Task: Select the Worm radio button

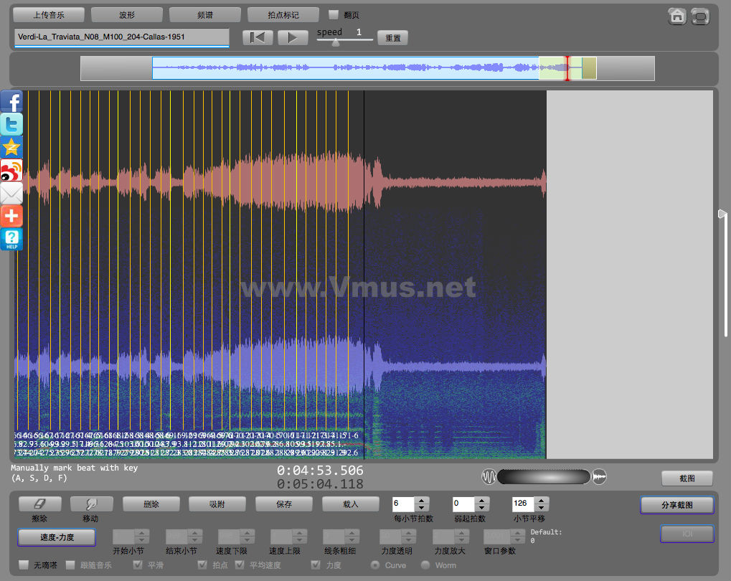Action: tap(425, 565)
